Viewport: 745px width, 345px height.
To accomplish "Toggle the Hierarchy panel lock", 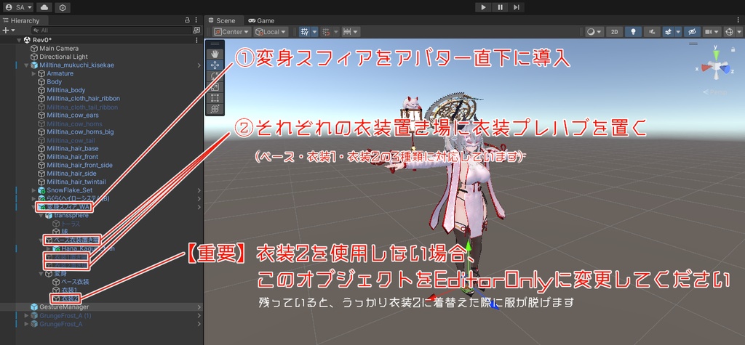I will (x=187, y=20).
